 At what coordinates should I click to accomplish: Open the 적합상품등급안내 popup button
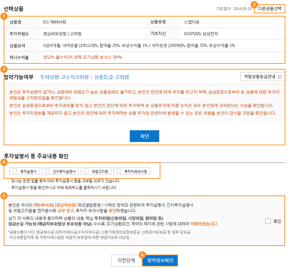coord(262,76)
